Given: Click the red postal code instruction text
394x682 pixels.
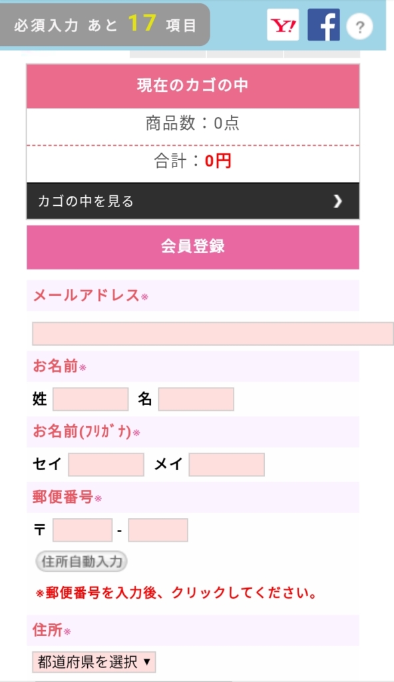Looking at the screenshot, I should (176, 593).
